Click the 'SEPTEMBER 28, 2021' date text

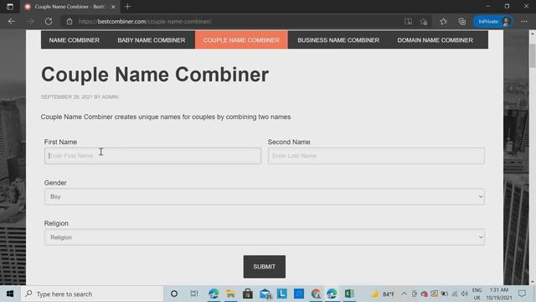pyautogui.click(x=67, y=97)
